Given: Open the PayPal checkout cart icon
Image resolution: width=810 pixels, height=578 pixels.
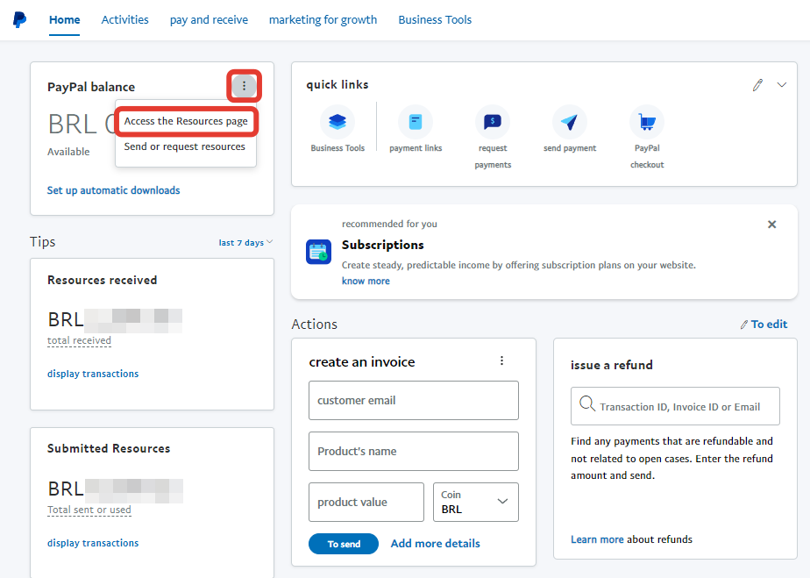Looking at the screenshot, I should tap(647, 122).
